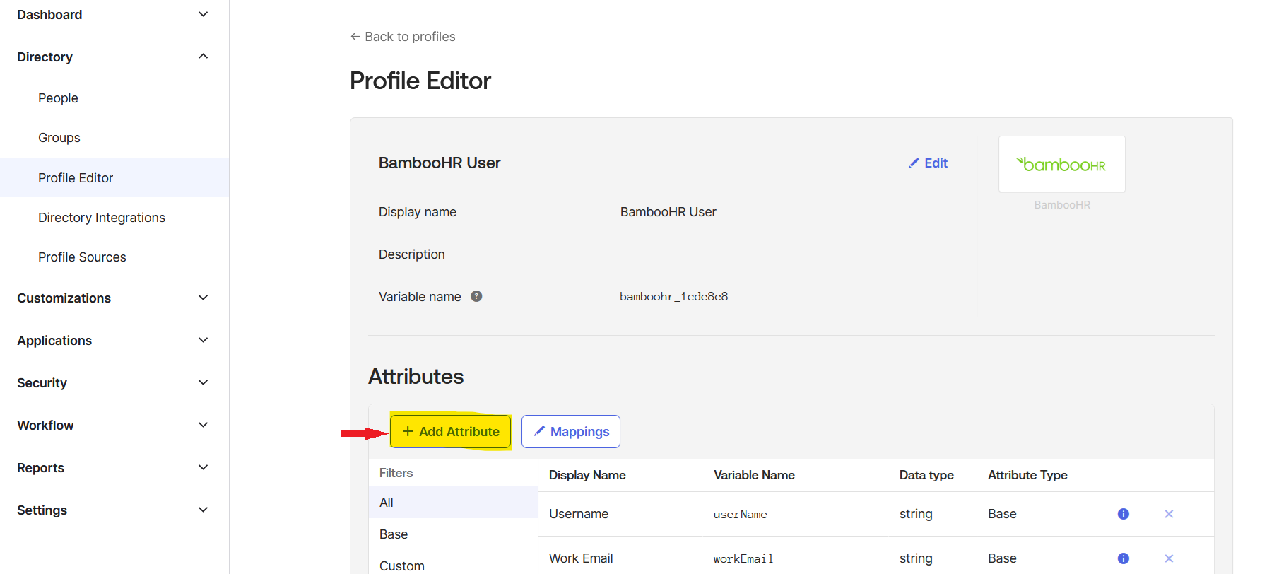Screen dimensions: 1267x574
Task: Remove the Work Email attribute with X
Action: click(x=1169, y=558)
